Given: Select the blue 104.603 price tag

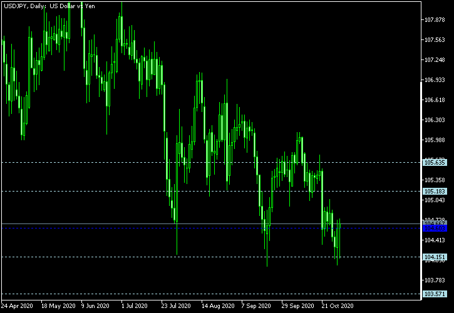Looking at the screenshot, I should (x=435, y=228).
